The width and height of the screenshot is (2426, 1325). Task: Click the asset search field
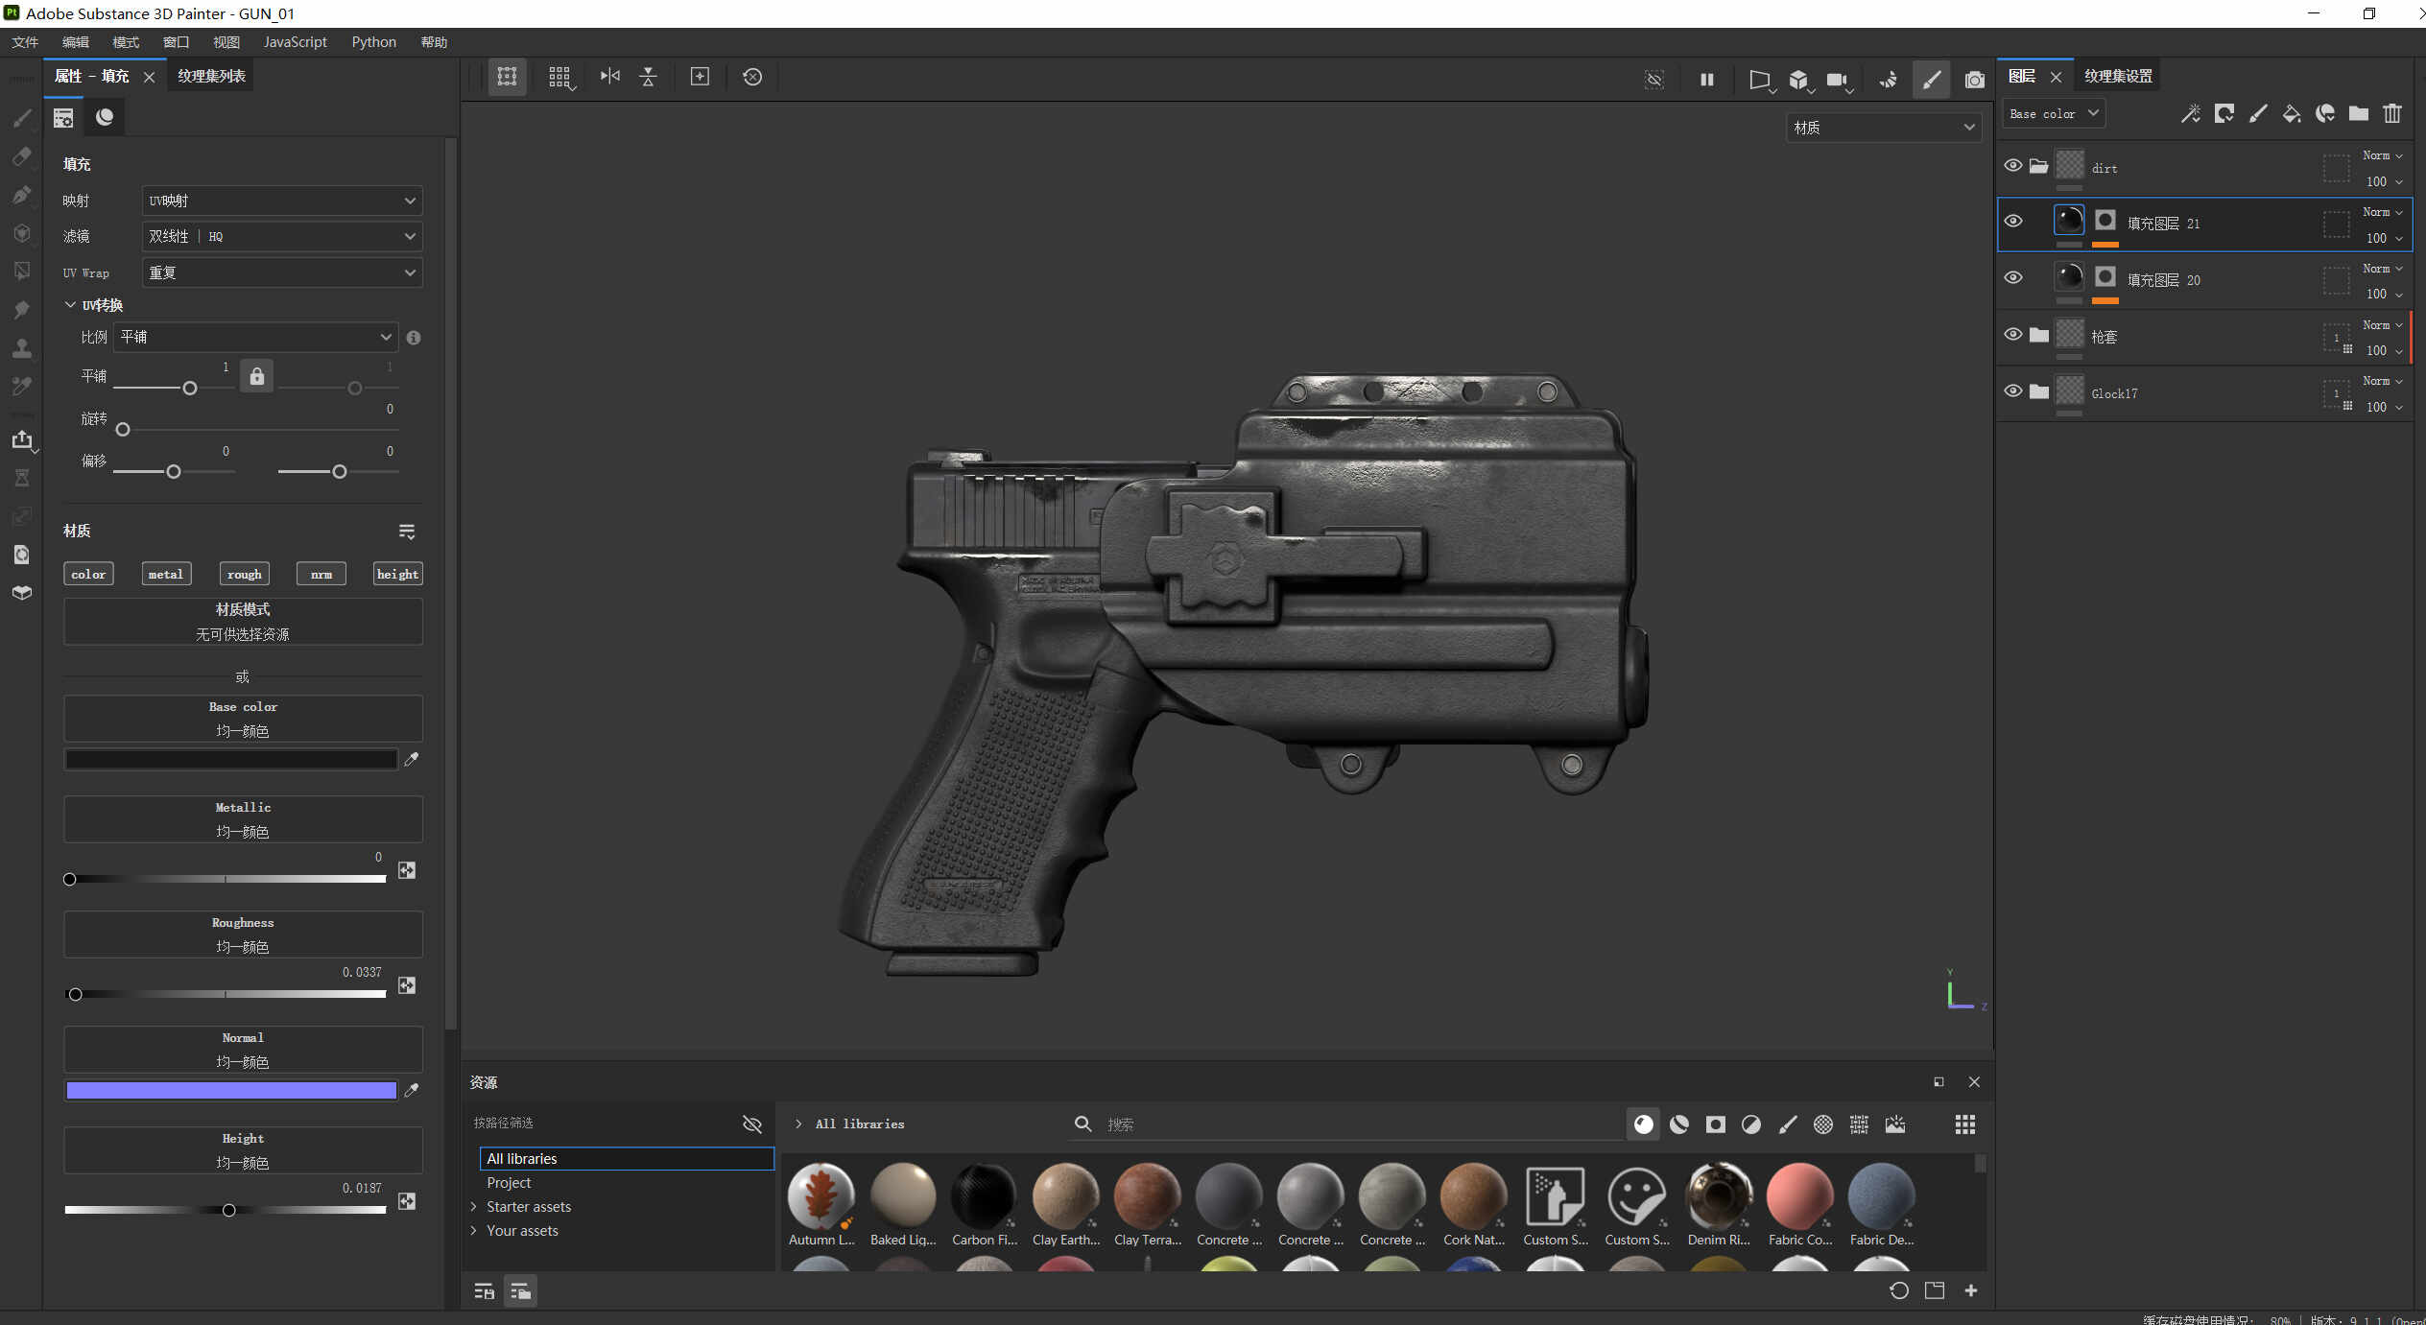click(1344, 1124)
